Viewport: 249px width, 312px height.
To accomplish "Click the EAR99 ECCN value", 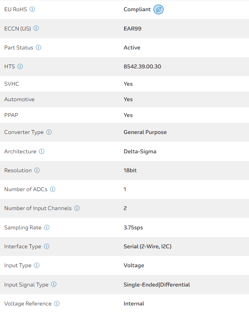I will pyautogui.click(x=132, y=29).
